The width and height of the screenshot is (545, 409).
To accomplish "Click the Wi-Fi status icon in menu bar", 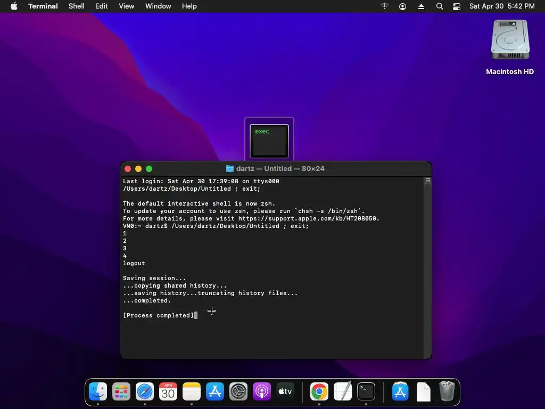I will [384, 6].
